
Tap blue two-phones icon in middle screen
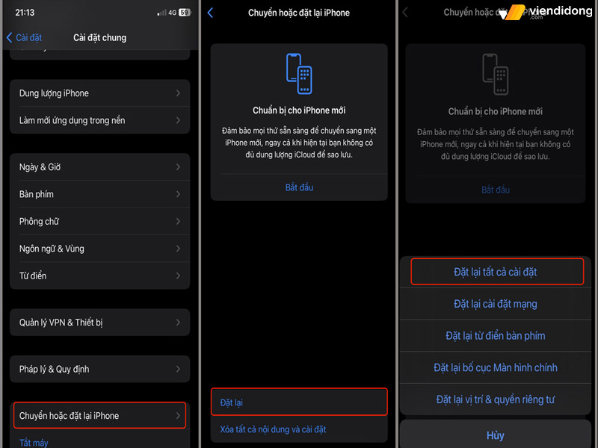click(x=299, y=73)
